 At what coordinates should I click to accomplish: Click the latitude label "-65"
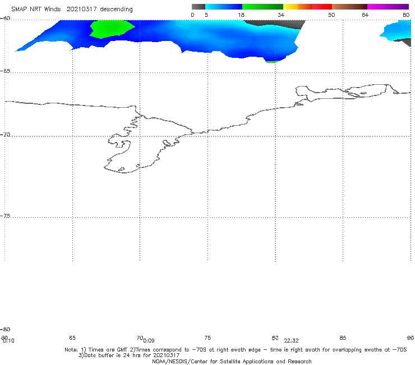coord(5,71)
